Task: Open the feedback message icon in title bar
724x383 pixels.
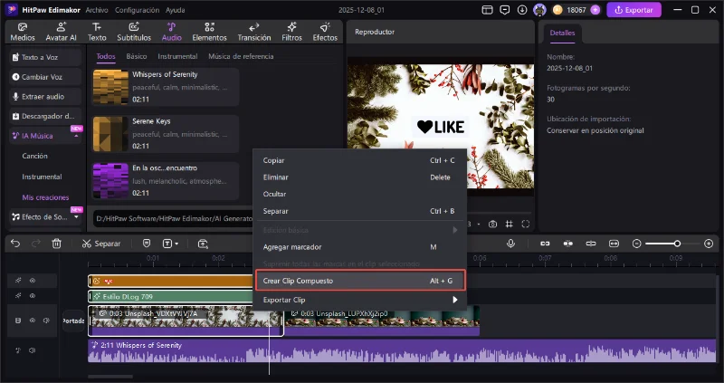Action: pyautogui.click(x=505, y=10)
